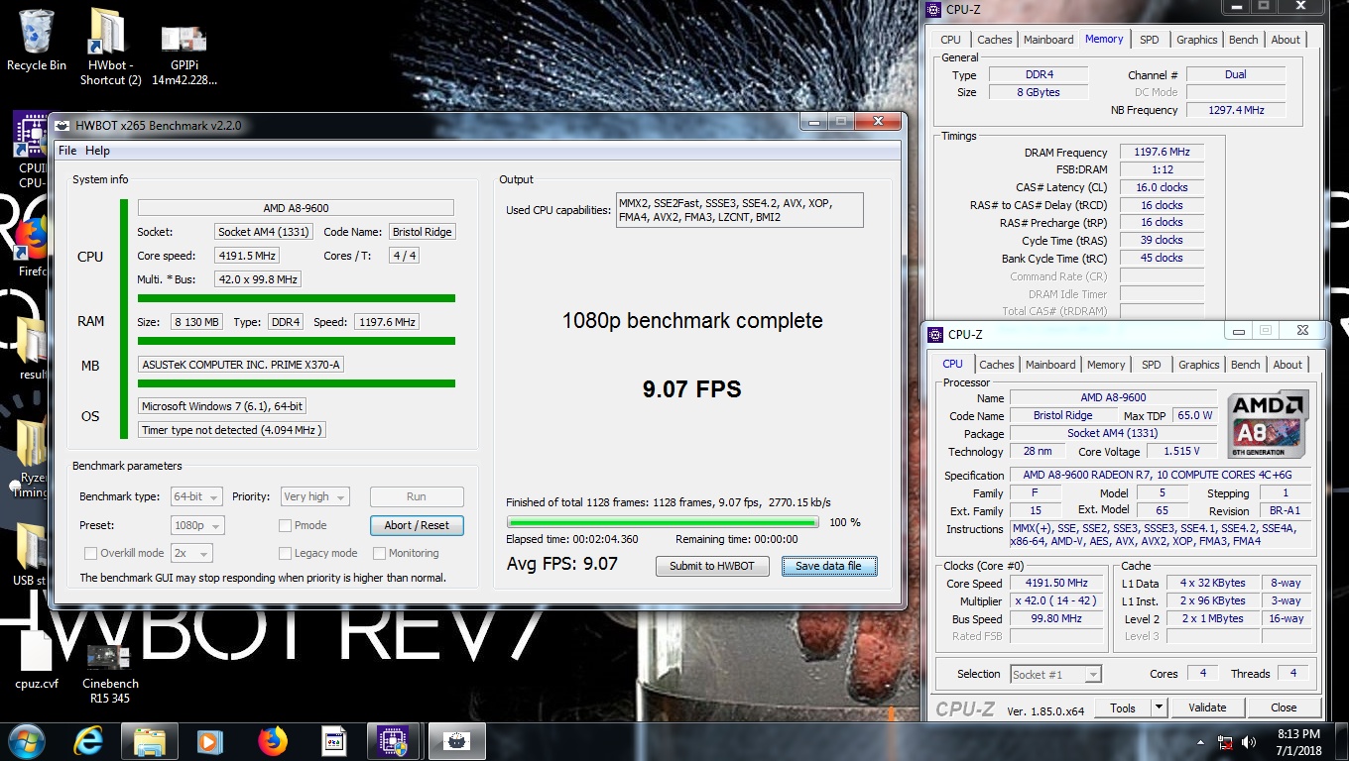Toggle the Overkill mode checkbox
Image resolution: width=1349 pixels, height=761 pixels.
91,553
